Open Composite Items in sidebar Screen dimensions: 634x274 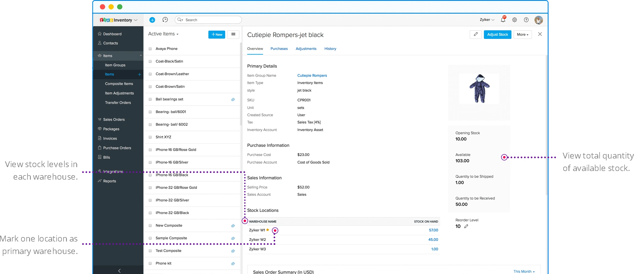coord(119,84)
